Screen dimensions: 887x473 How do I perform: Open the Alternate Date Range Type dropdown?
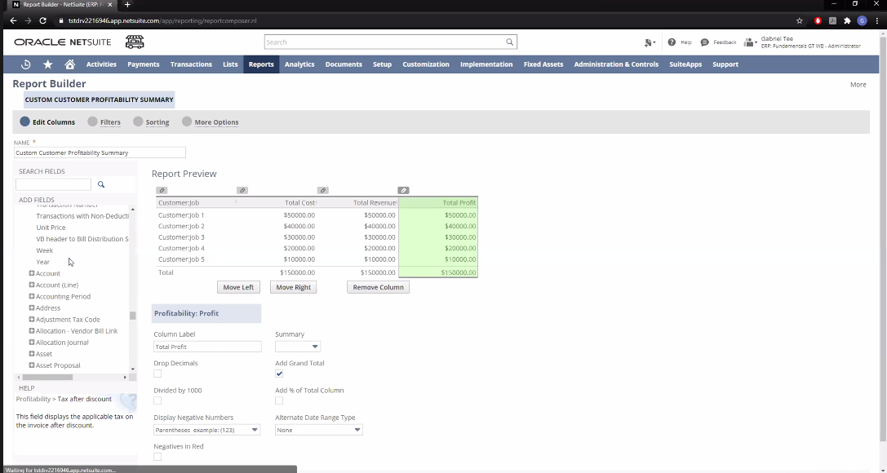[318, 429]
